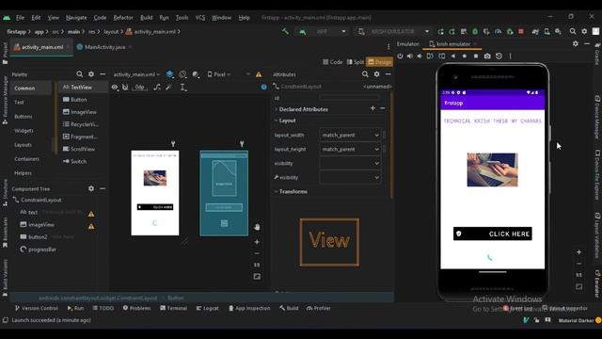The image size is (602, 339).
Task: Switch to the MainActivity.java tab
Action: pos(104,47)
